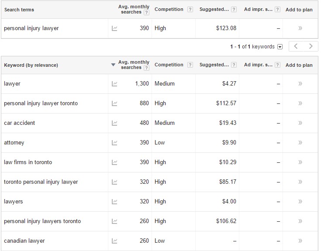
Task: Open trend chart icon in attorney row
Action: (114, 143)
